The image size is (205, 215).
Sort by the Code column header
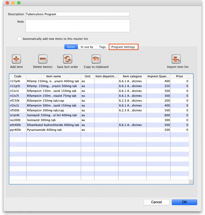coord(18,76)
